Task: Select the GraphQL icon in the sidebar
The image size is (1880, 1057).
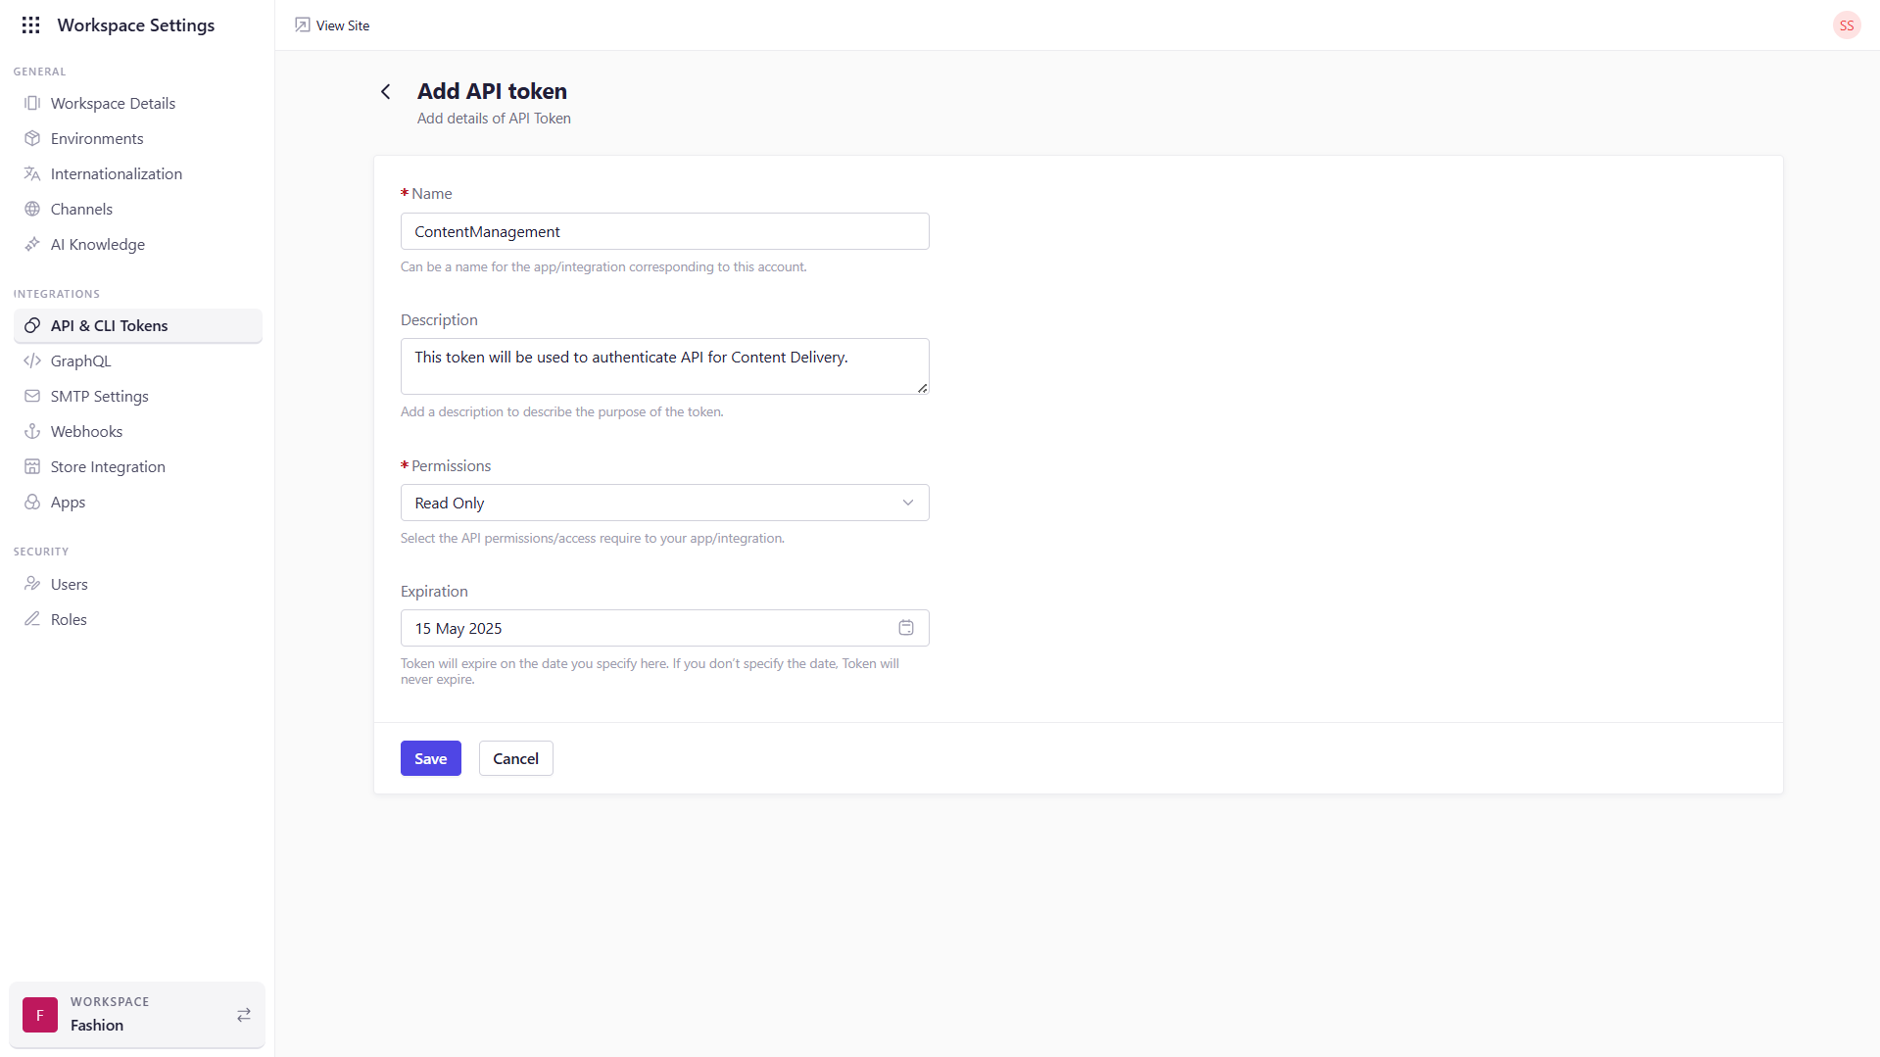Action: pos(32,360)
